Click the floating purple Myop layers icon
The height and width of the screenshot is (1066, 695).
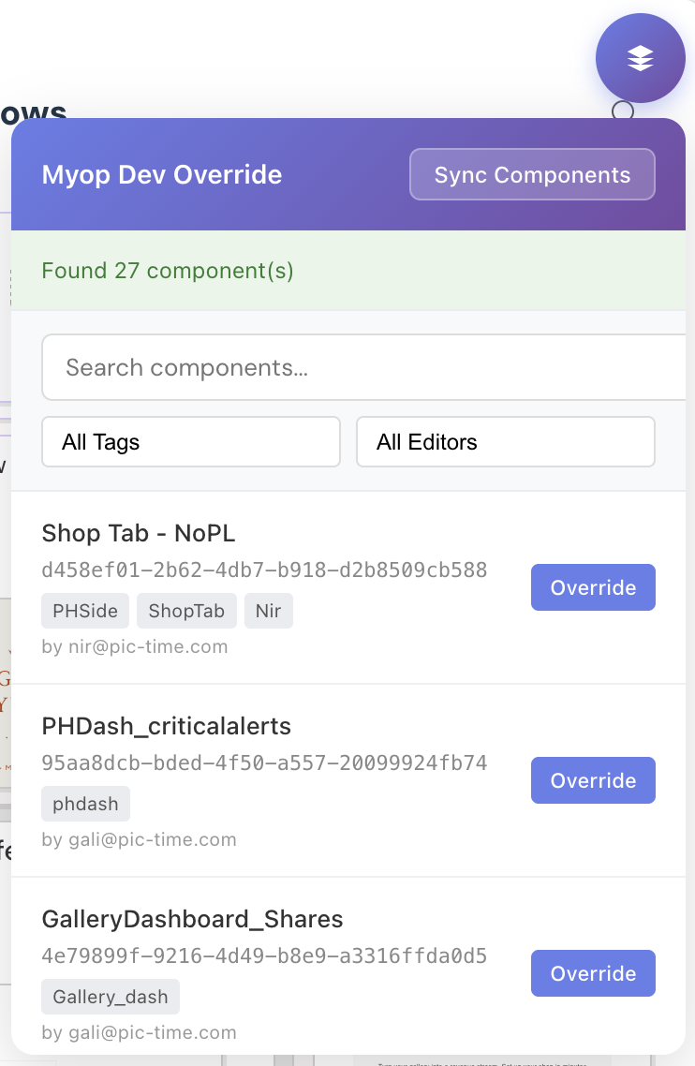(x=641, y=57)
